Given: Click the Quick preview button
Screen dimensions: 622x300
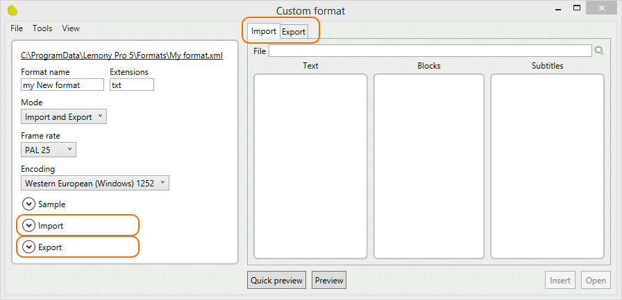Looking at the screenshot, I should tap(276, 280).
